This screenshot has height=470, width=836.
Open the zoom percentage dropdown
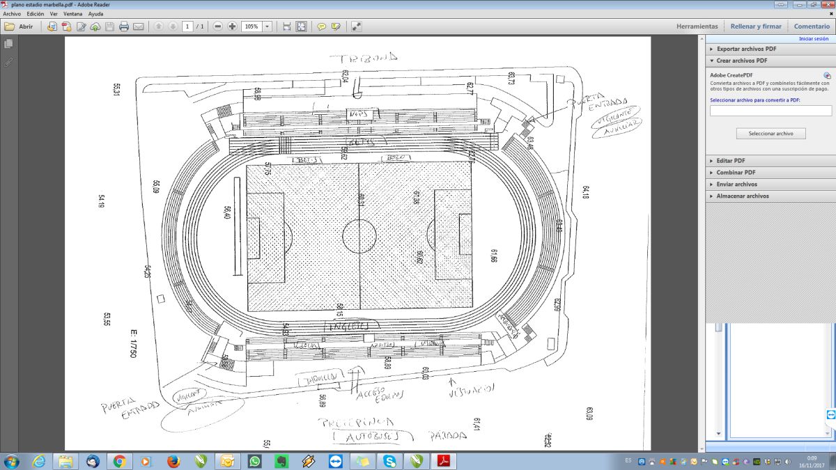(268, 26)
